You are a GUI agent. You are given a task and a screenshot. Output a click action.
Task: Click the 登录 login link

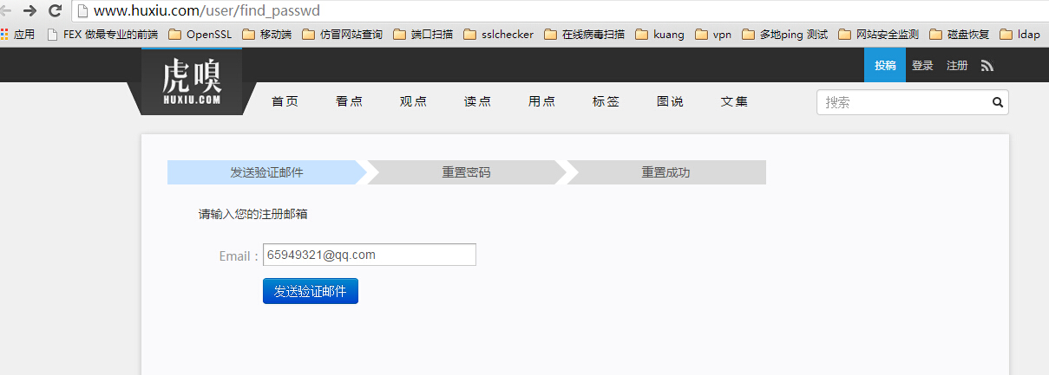click(922, 66)
